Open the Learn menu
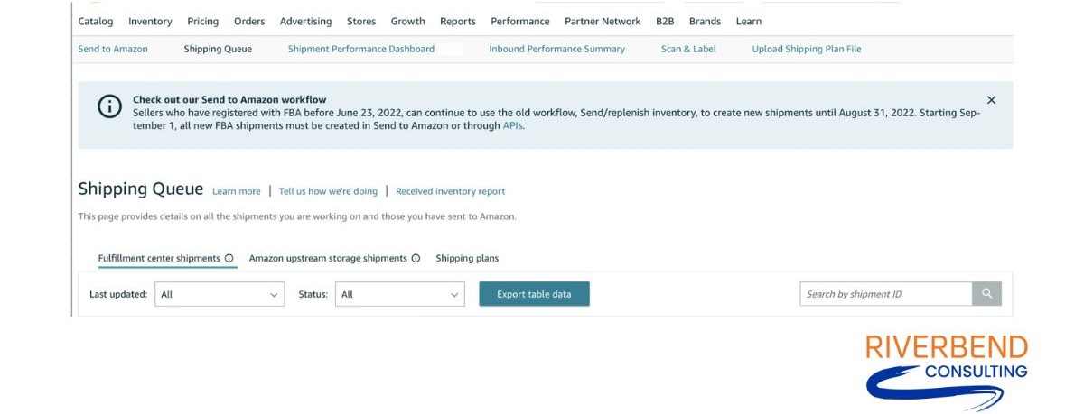 tap(749, 21)
